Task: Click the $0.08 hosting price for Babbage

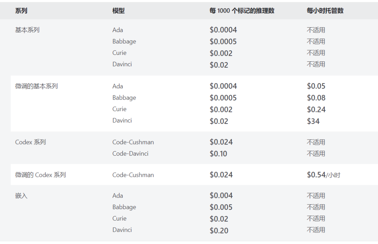Action: [316, 98]
